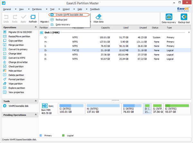The image size is (193, 143).
Task: Open the Help menu dropdown arrow
Action: point(87,9)
